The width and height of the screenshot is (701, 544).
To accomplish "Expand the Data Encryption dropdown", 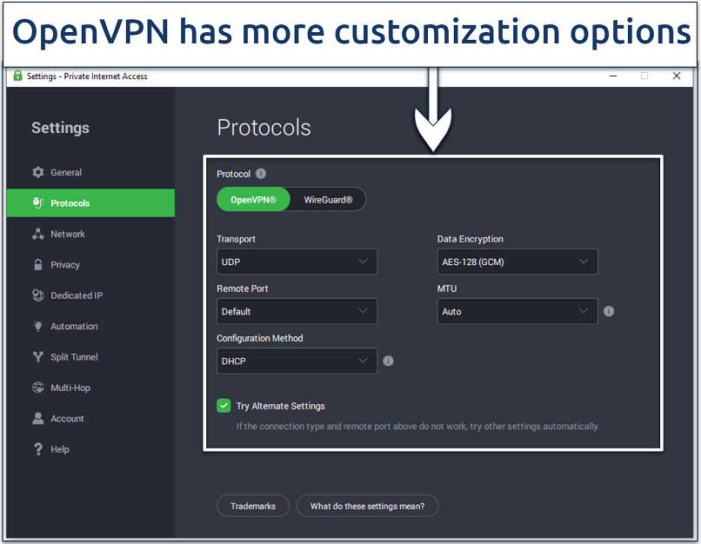I will tap(517, 261).
